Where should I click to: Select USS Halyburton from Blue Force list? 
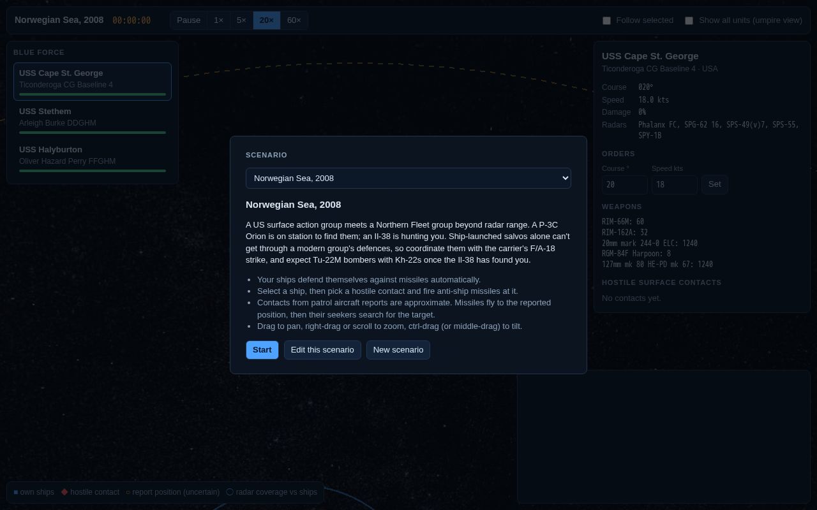[93, 158]
